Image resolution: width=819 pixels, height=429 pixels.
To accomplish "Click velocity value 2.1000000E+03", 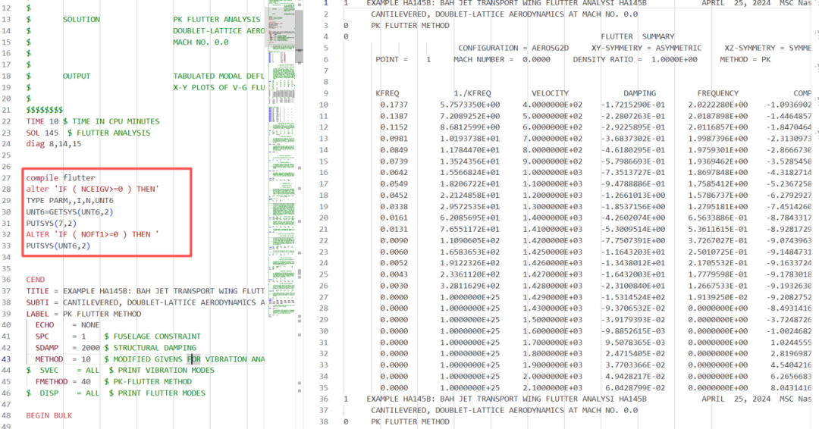I will click(x=553, y=388).
